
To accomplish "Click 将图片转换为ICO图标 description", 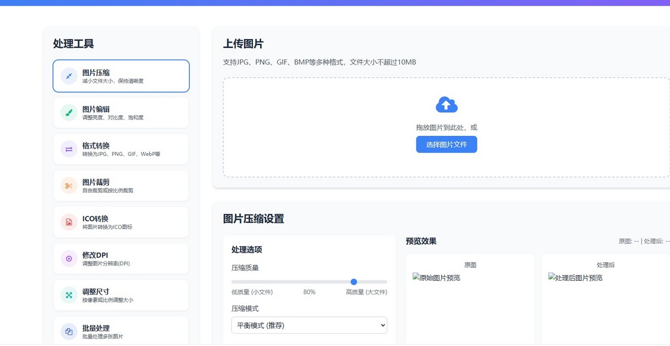I will tap(107, 227).
